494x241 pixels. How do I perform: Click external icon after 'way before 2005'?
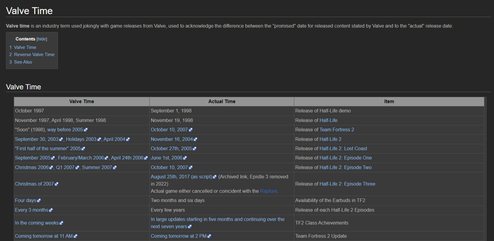(86, 130)
